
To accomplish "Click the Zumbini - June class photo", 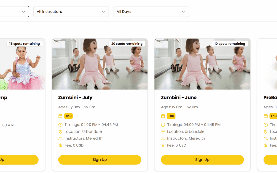I will click(x=202, y=67).
